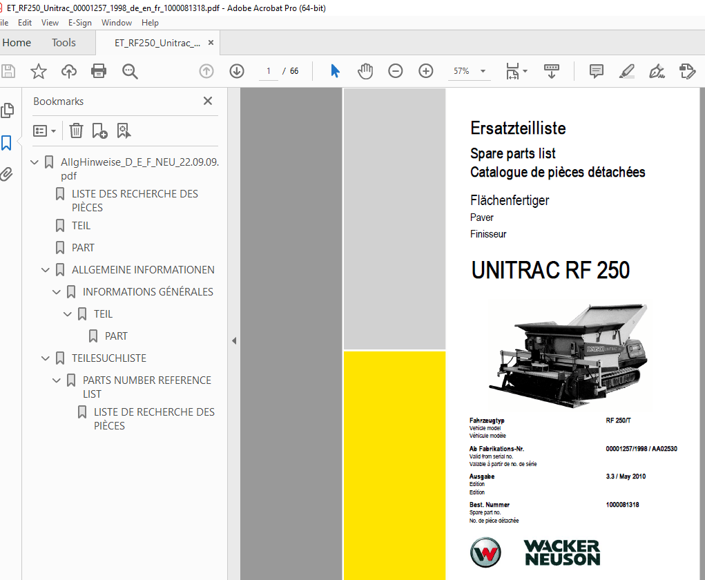Screen dimensions: 705x580
Task: Open the Page Thumbnails panel icon
Action: point(9,110)
